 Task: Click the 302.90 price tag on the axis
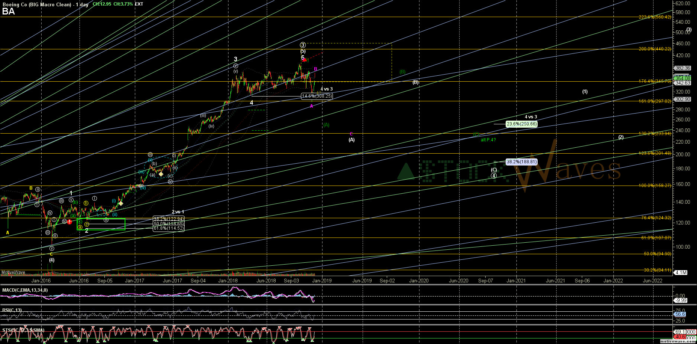click(x=683, y=99)
